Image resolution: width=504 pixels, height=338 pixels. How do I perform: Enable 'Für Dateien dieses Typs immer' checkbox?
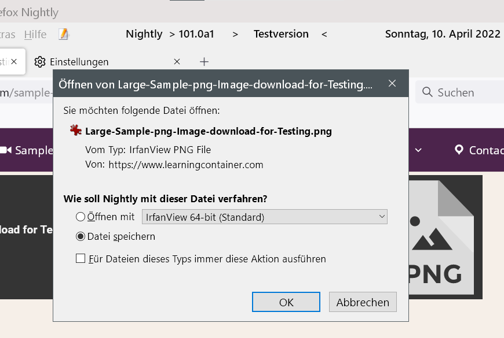point(81,258)
